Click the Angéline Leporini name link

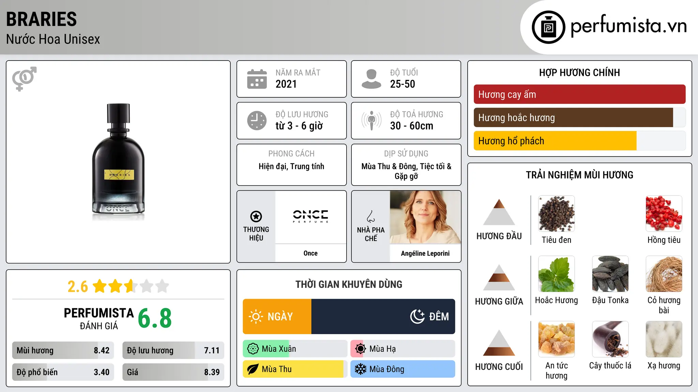[425, 254]
